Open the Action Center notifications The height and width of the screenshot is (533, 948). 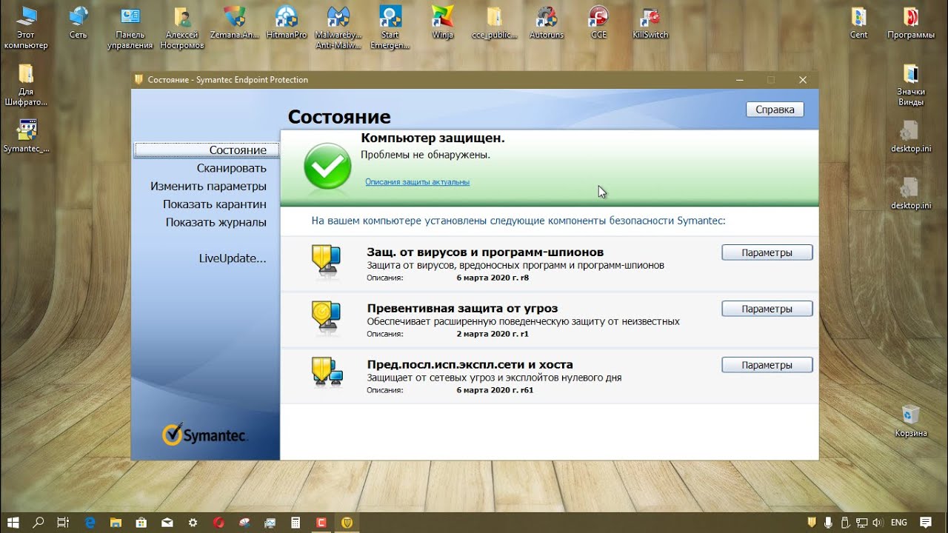[x=926, y=522]
